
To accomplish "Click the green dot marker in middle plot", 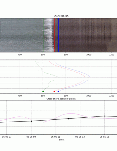I will click(x=43, y=91).
